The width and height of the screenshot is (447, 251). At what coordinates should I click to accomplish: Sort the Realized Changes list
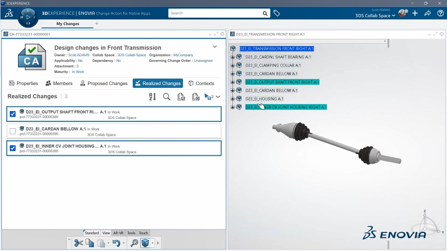point(152,97)
